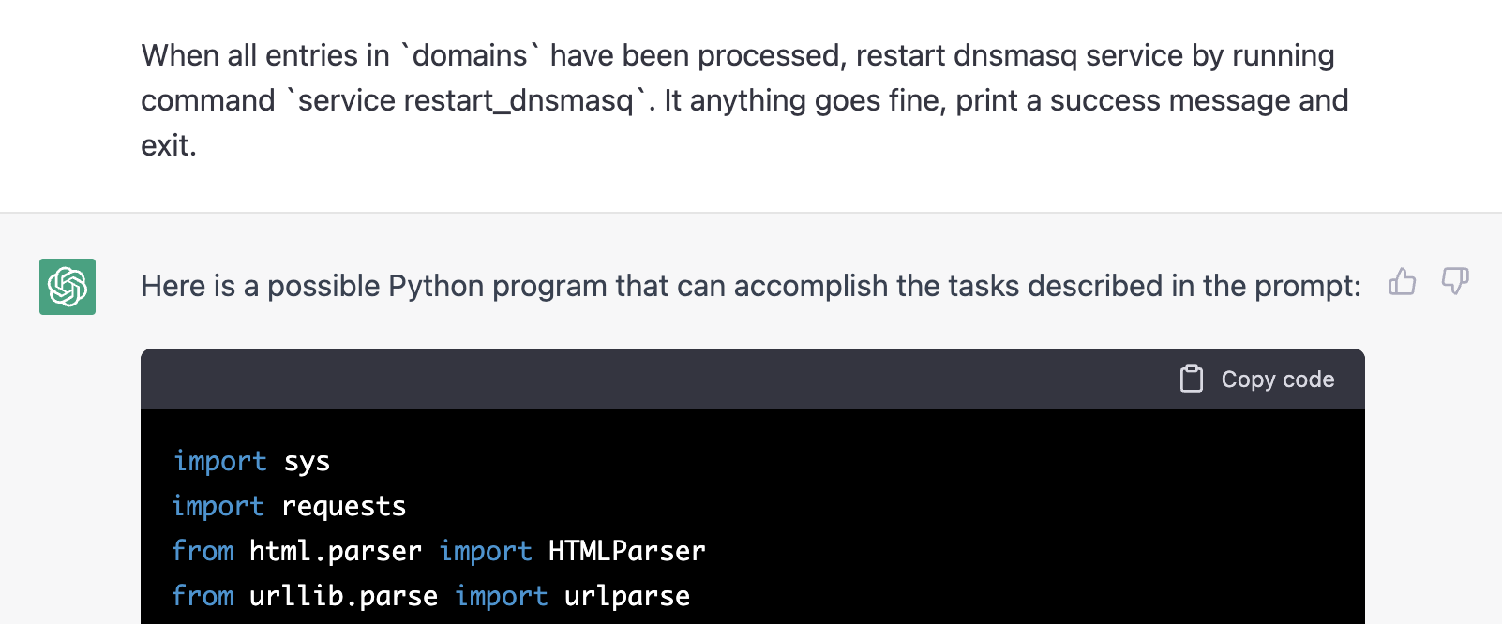Click 'urlparse' at end of code
Image resolution: width=1502 pixels, height=624 pixels.
pyautogui.click(x=626, y=596)
